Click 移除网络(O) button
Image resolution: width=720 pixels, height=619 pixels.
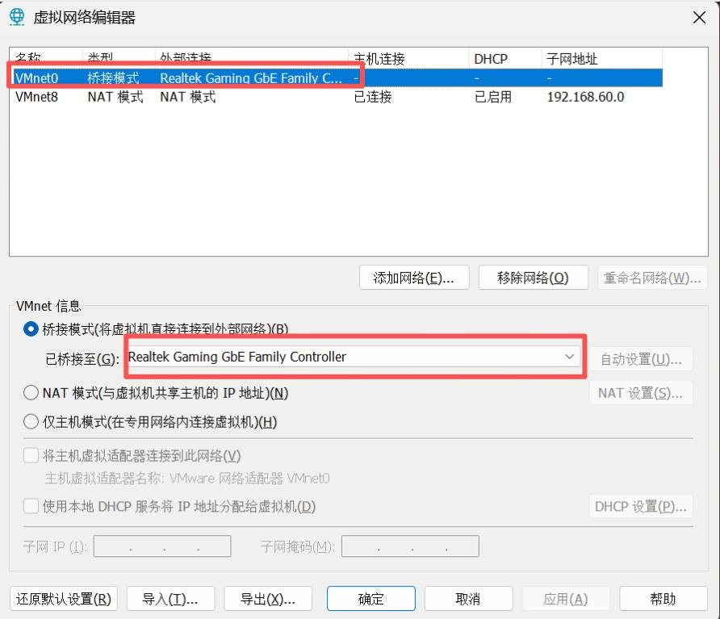pos(533,278)
